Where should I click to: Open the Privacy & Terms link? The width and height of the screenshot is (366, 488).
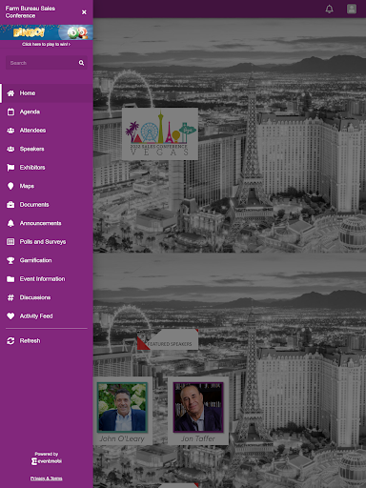click(47, 478)
